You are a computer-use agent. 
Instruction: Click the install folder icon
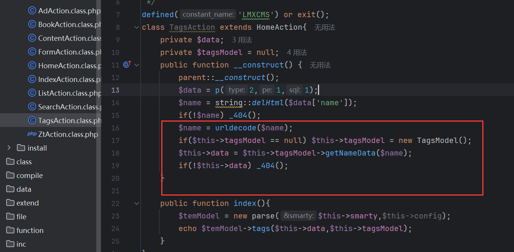pos(21,148)
